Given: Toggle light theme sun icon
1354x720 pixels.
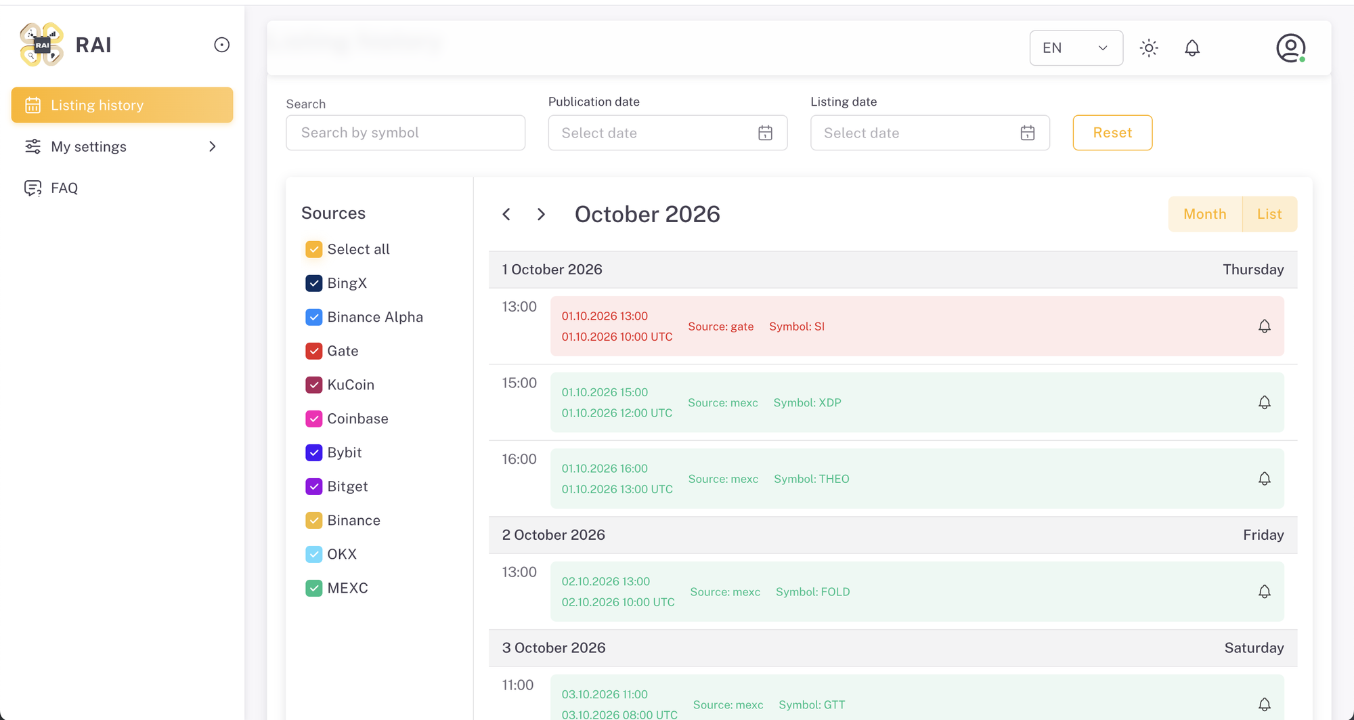Looking at the screenshot, I should click(x=1149, y=48).
